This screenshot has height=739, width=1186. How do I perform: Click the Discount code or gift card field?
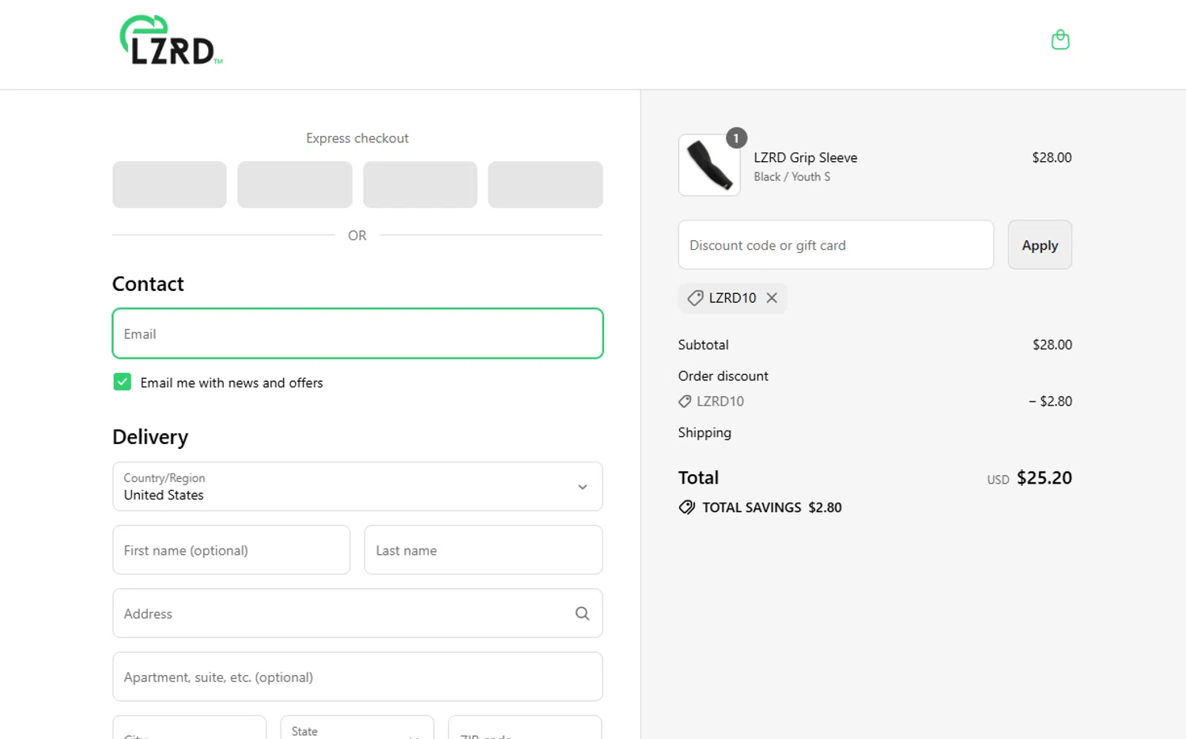pyautogui.click(x=836, y=245)
